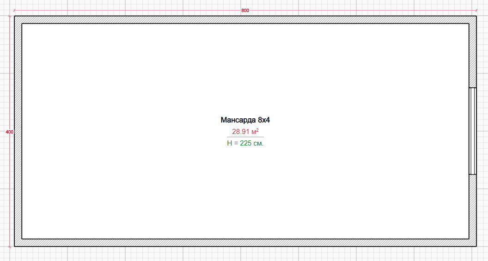This screenshot has width=488, height=261.
Task: Select the 400 height dimension label
Action: click(10, 132)
